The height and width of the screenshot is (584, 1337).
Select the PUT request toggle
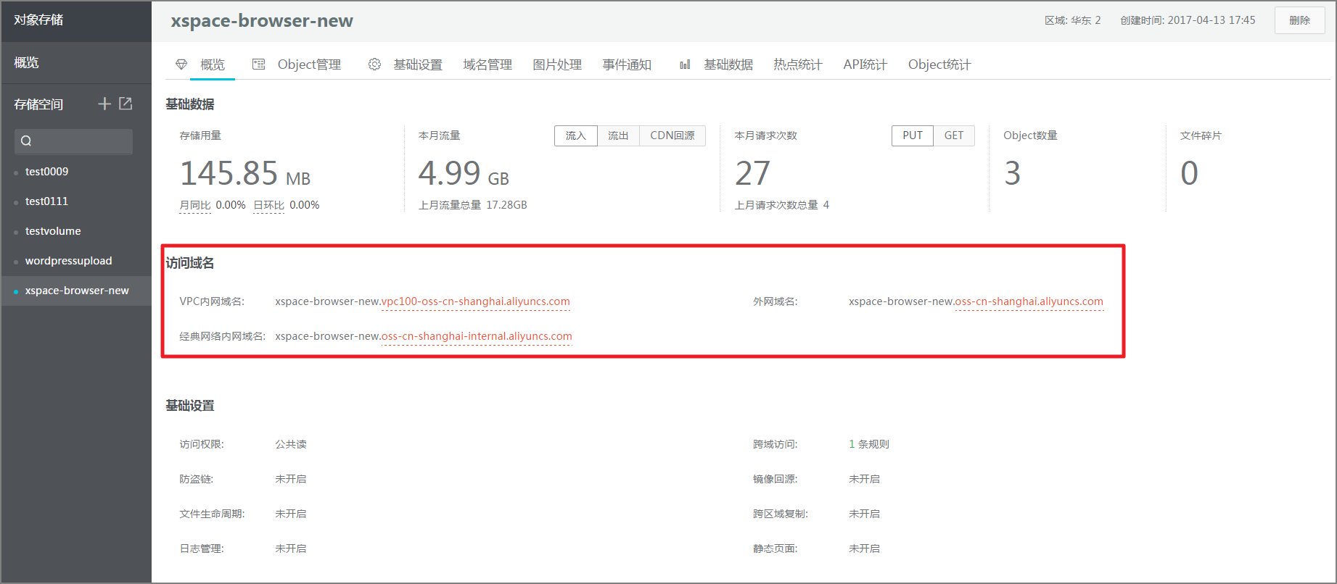913,135
